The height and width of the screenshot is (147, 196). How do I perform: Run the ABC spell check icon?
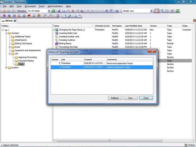click(111, 11)
